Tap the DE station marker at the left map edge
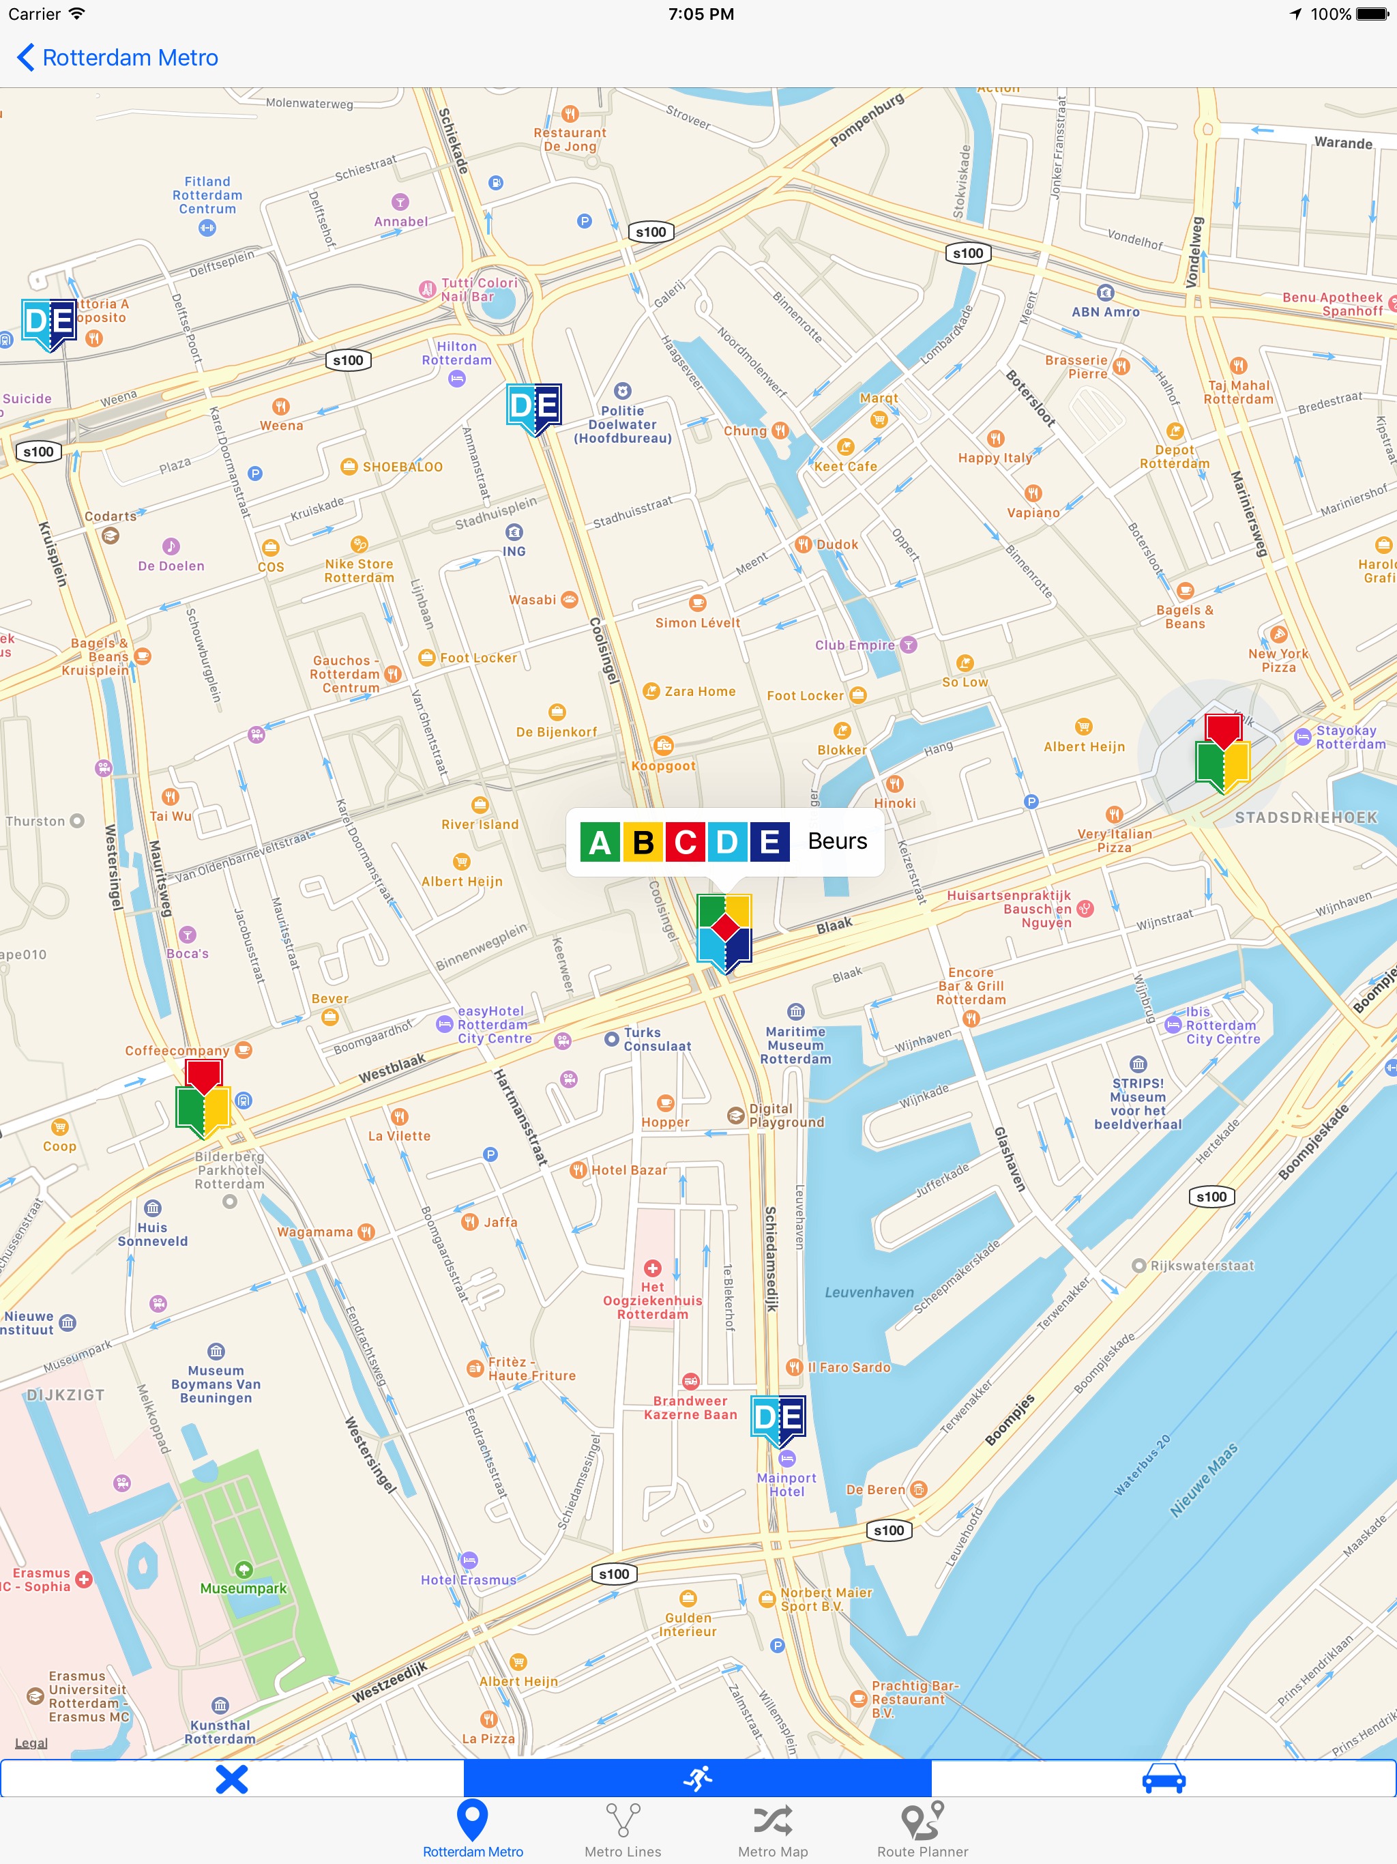1397x1864 pixels. (49, 323)
